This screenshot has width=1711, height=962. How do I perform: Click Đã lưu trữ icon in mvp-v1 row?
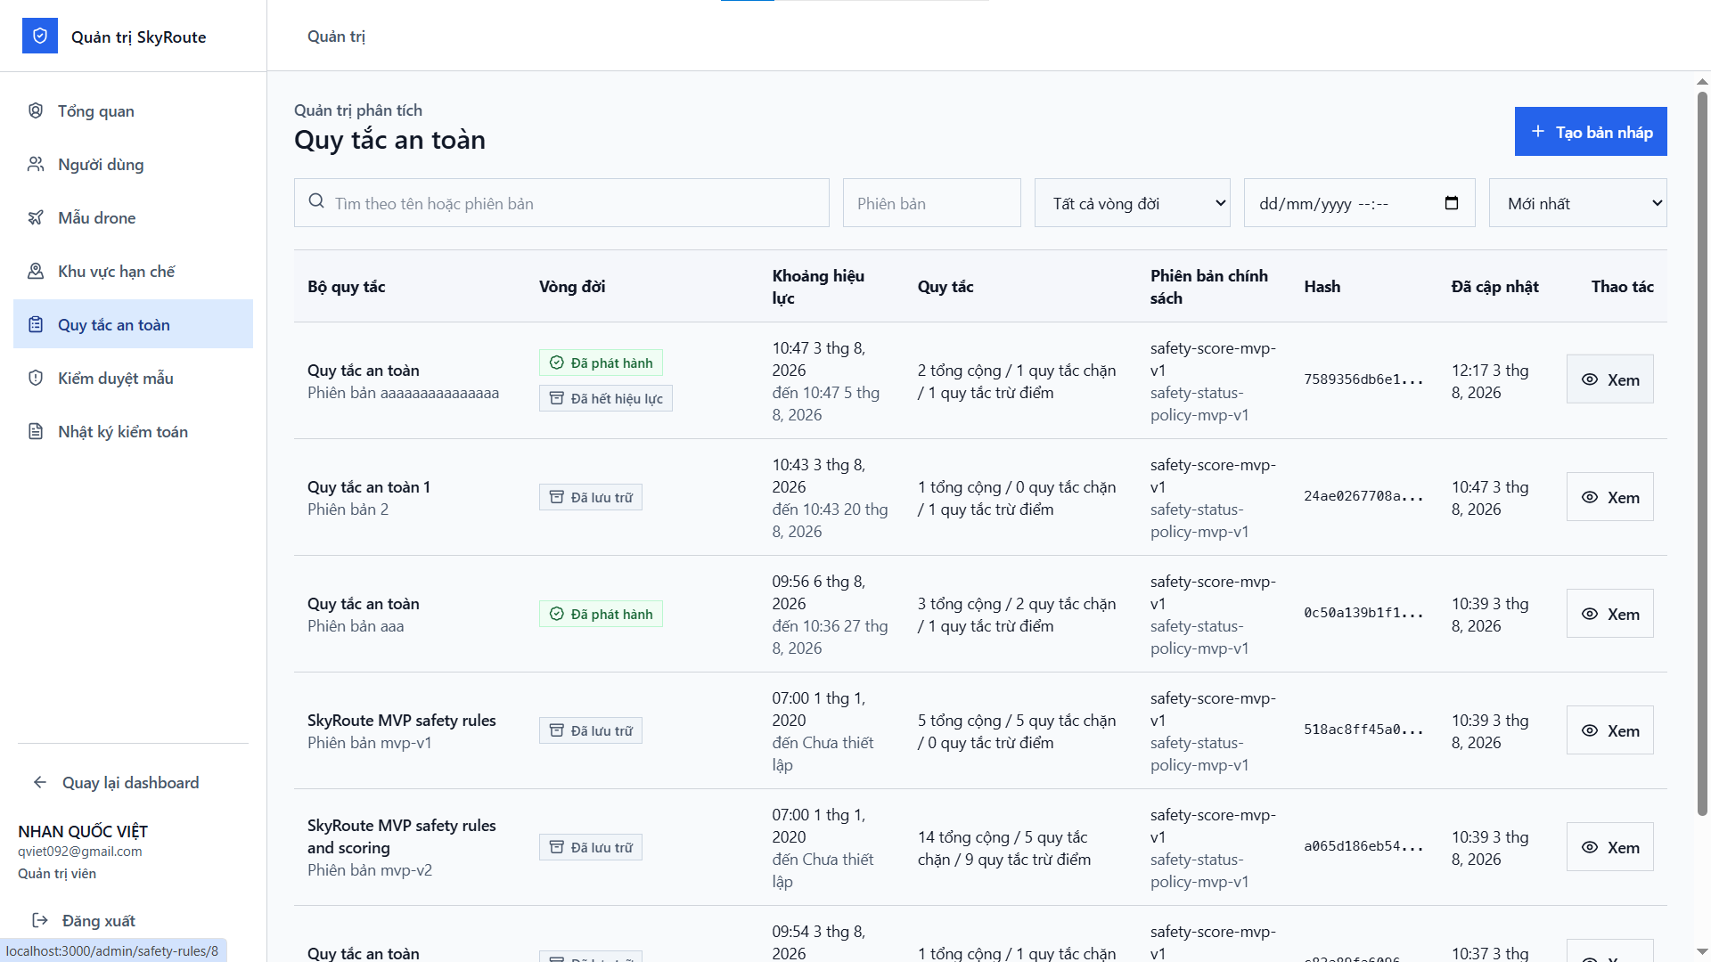coord(557,730)
